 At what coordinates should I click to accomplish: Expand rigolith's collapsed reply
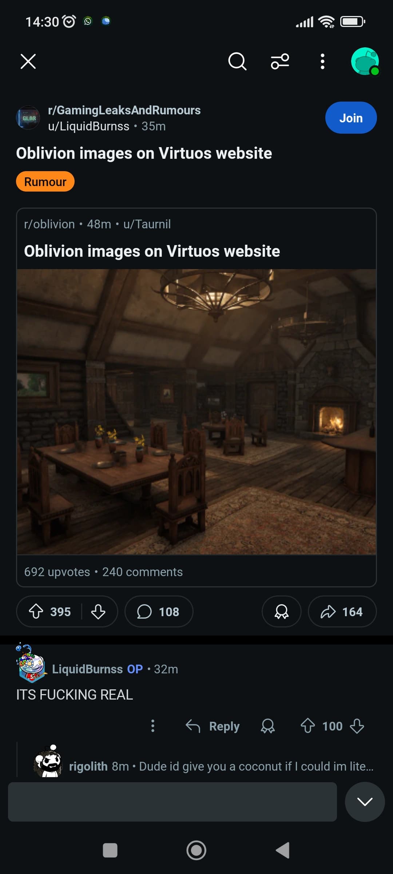coord(204,766)
